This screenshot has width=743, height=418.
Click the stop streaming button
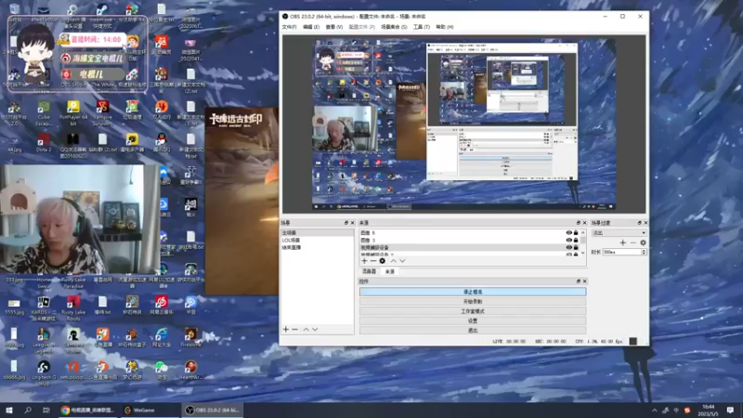coord(473,292)
